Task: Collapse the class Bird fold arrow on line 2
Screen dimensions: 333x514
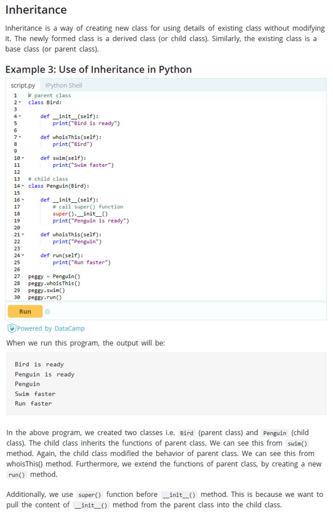Action: click(x=20, y=102)
